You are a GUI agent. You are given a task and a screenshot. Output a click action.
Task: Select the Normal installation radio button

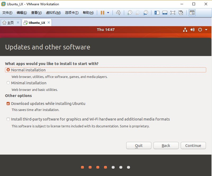click(x=8, y=70)
